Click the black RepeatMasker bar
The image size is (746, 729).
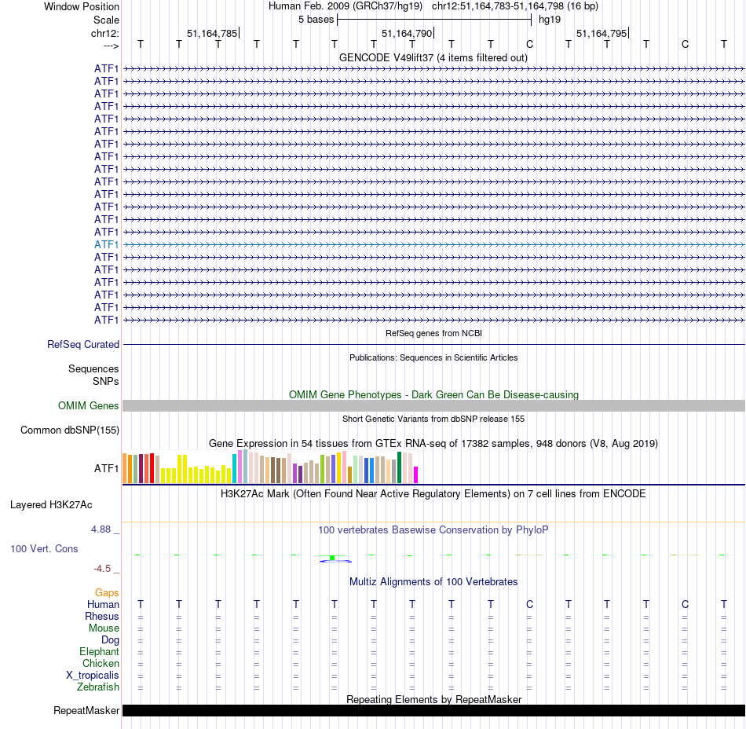tap(434, 710)
